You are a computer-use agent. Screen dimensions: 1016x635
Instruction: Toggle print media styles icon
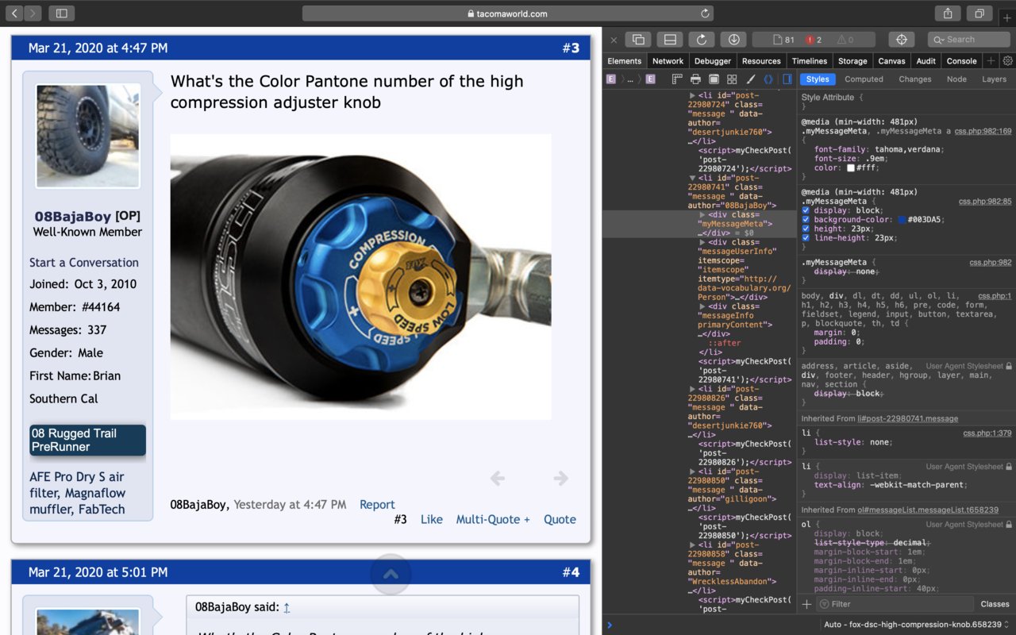(695, 79)
